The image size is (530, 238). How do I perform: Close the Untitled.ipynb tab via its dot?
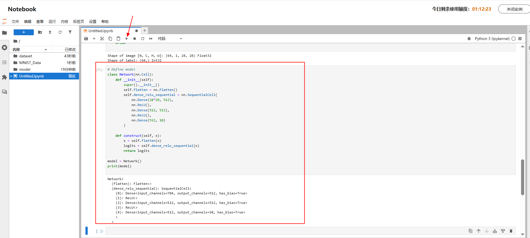tap(137, 31)
